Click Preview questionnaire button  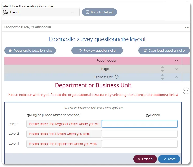pos(97,50)
